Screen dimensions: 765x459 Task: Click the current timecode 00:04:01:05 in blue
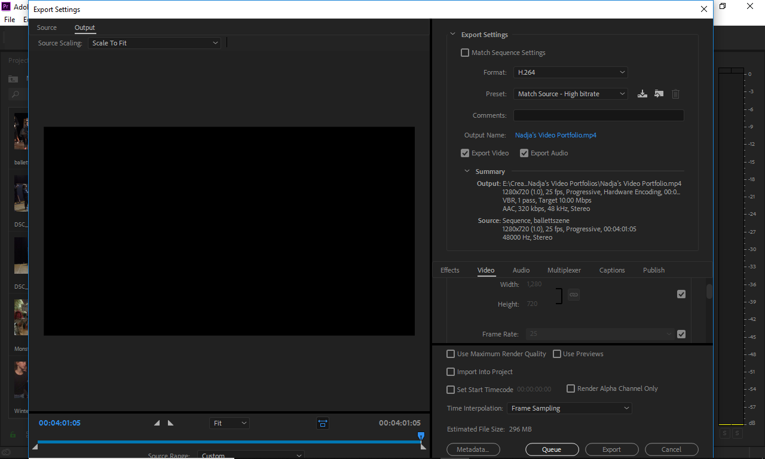(x=60, y=423)
